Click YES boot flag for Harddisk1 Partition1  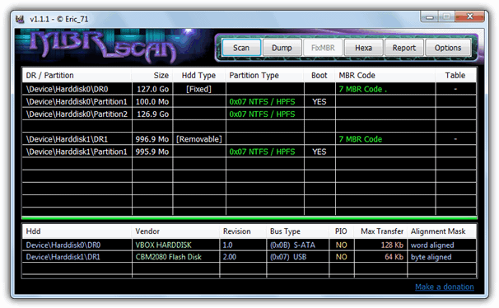(x=319, y=152)
